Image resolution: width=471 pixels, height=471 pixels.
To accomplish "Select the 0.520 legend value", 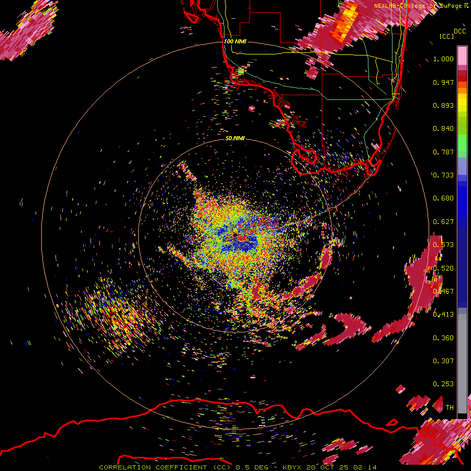I will click(x=443, y=268).
